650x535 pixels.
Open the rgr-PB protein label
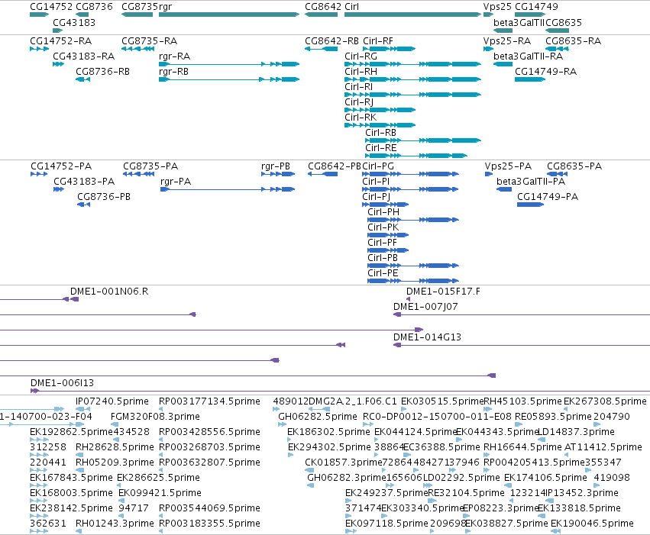(276, 166)
